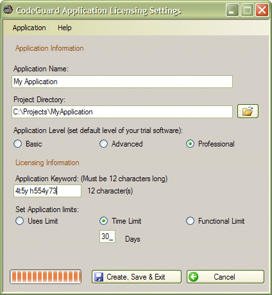Open the Help menu
Image resolution: width=272 pixels, height=295 pixels.
click(x=65, y=28)
